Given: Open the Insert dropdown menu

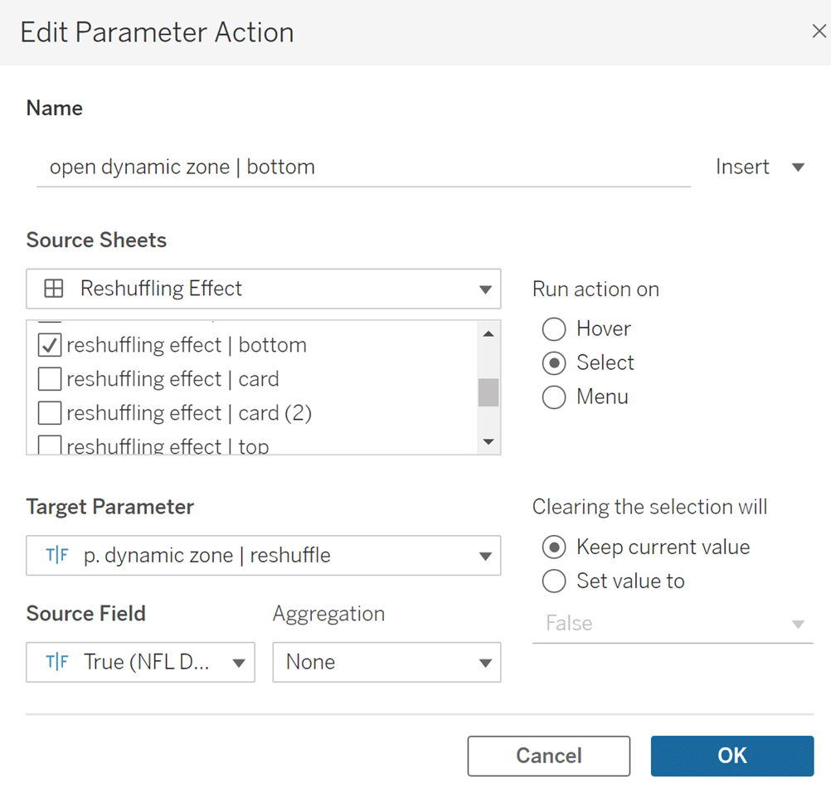Looking at the screenshot, I should pos(760,167).
